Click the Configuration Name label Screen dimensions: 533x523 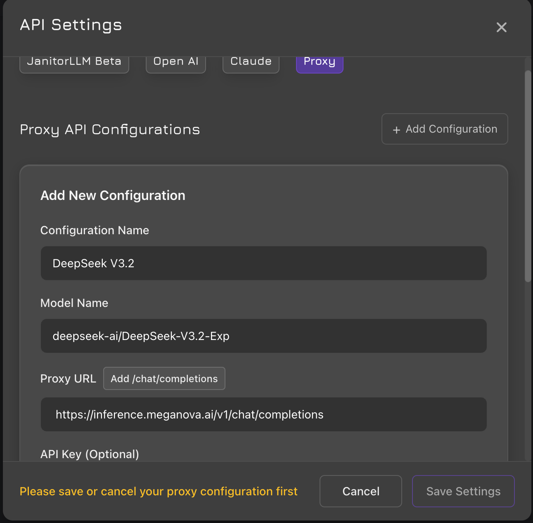click(x=95, y=230)
